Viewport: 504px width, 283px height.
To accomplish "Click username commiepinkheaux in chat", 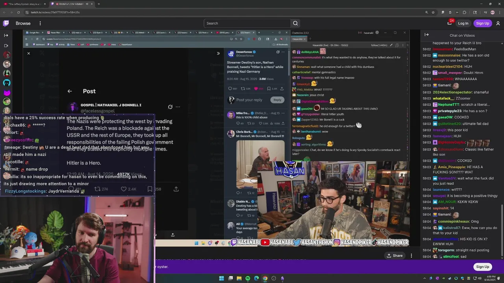I will (454, 221).
